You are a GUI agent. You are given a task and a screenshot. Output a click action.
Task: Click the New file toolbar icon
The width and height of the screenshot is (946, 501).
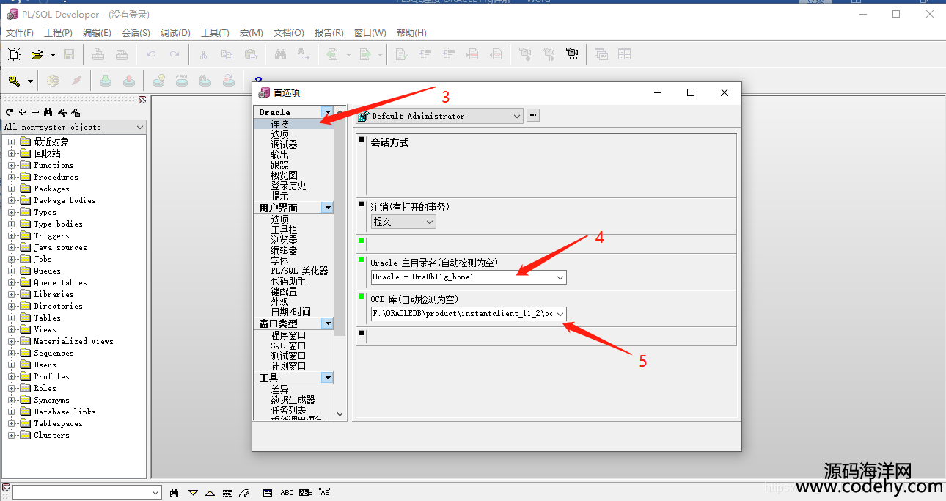14,54
